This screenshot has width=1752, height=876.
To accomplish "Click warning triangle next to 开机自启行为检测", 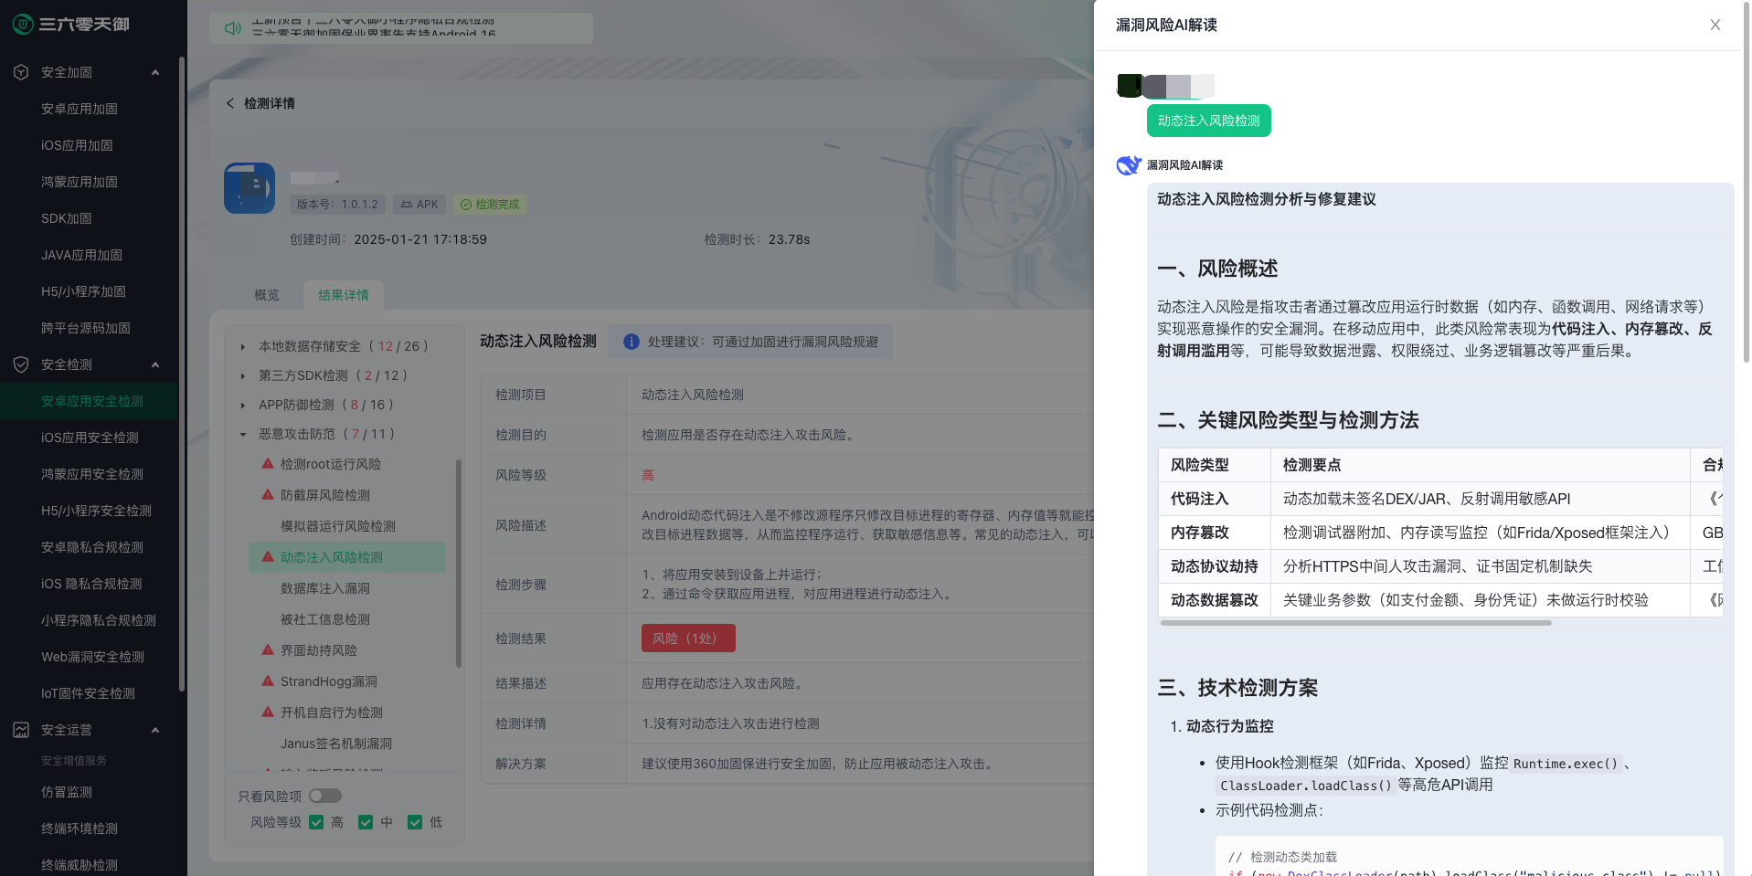I will point(268,712).
